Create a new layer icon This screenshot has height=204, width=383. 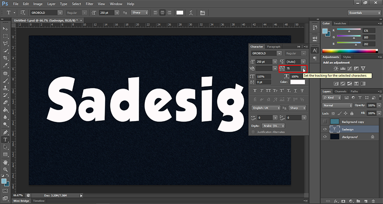click(365, 201)
